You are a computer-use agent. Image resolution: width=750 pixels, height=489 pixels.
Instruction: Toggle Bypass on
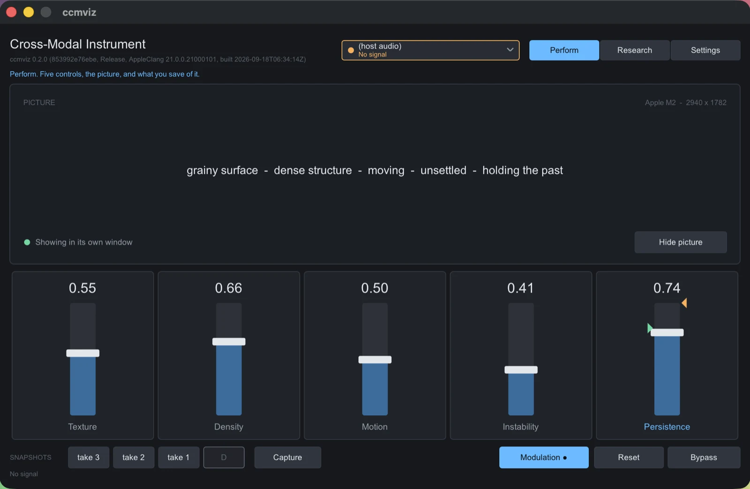click(704, 457)
